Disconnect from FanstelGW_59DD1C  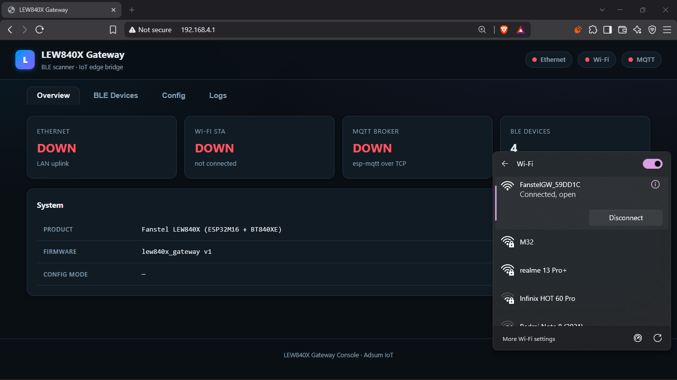[x=626, y=218]
